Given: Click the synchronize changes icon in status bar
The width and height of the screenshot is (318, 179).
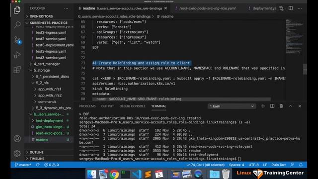Looking at the screenshot, I should point(38,165).
